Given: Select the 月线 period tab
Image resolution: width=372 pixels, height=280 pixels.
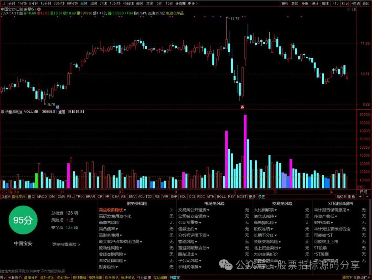Looking at the screenshot, I should tap(103, 3).
